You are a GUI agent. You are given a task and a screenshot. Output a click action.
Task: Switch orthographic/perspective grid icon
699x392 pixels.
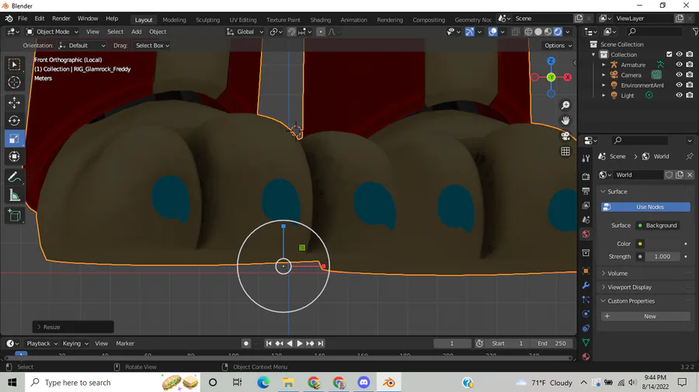tap(565, 151)
